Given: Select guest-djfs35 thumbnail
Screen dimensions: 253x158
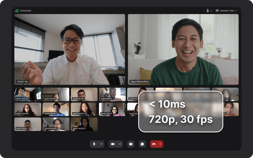Looking at the screenshot, I should point(56,94).
